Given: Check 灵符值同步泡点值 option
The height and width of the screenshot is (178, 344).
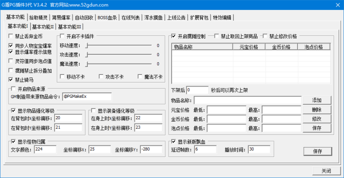Looking at the screenshot, I should point(11,61).
